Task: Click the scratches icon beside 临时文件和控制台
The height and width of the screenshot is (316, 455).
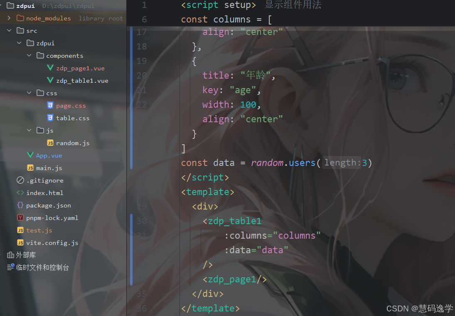Action: [10, 267]
